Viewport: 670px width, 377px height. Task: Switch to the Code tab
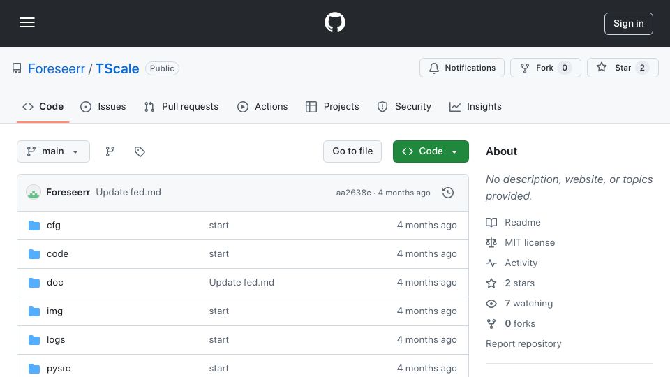click(43, 106)
